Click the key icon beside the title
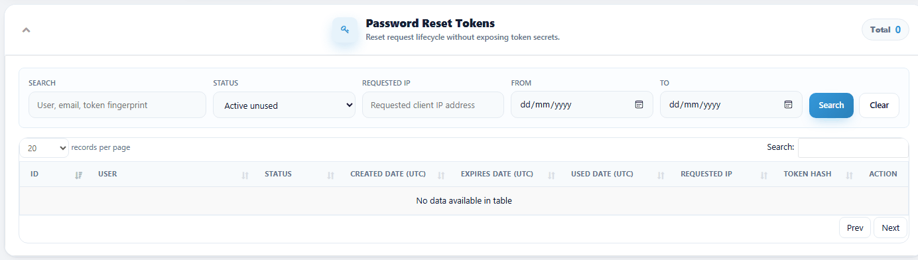Image resolution: width=918 pixels, height=260 pixels. tap(345, 30)
